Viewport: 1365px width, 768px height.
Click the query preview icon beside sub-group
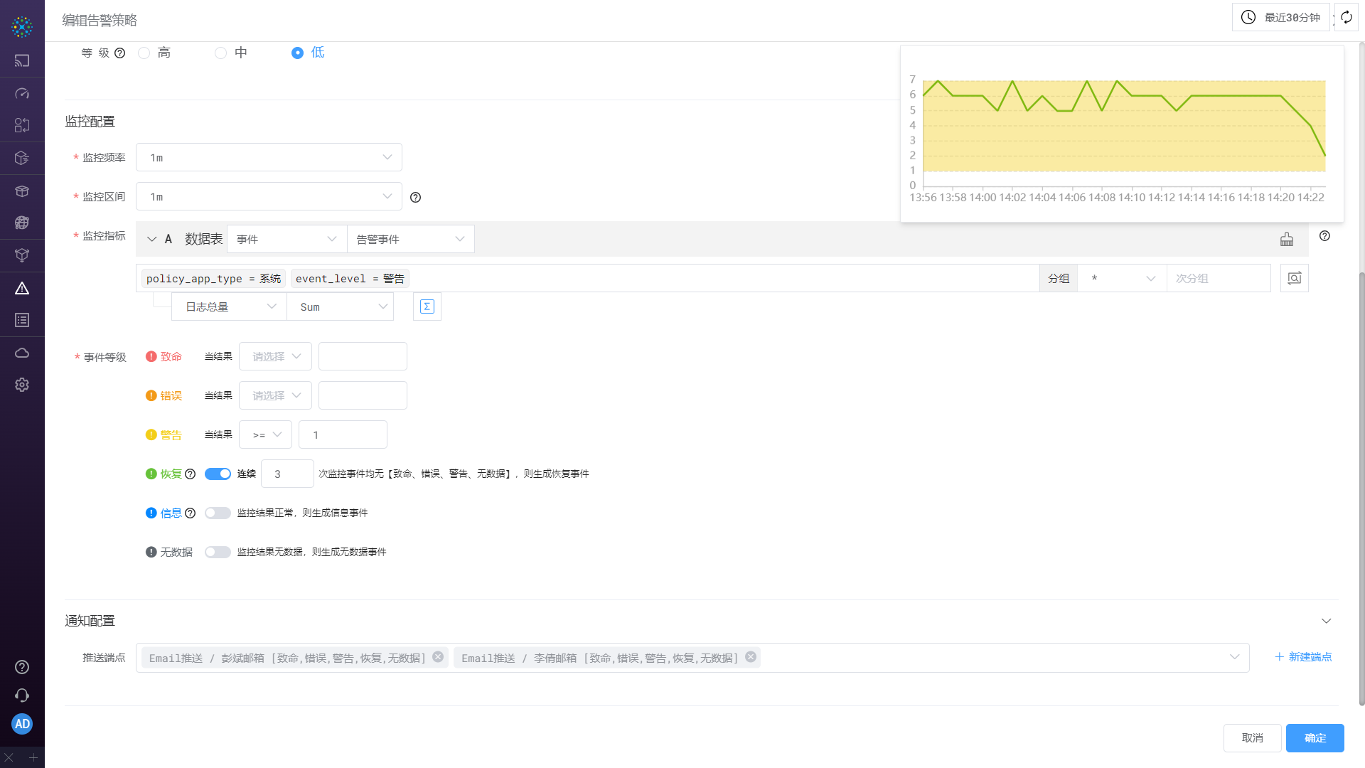(1294, 278)
